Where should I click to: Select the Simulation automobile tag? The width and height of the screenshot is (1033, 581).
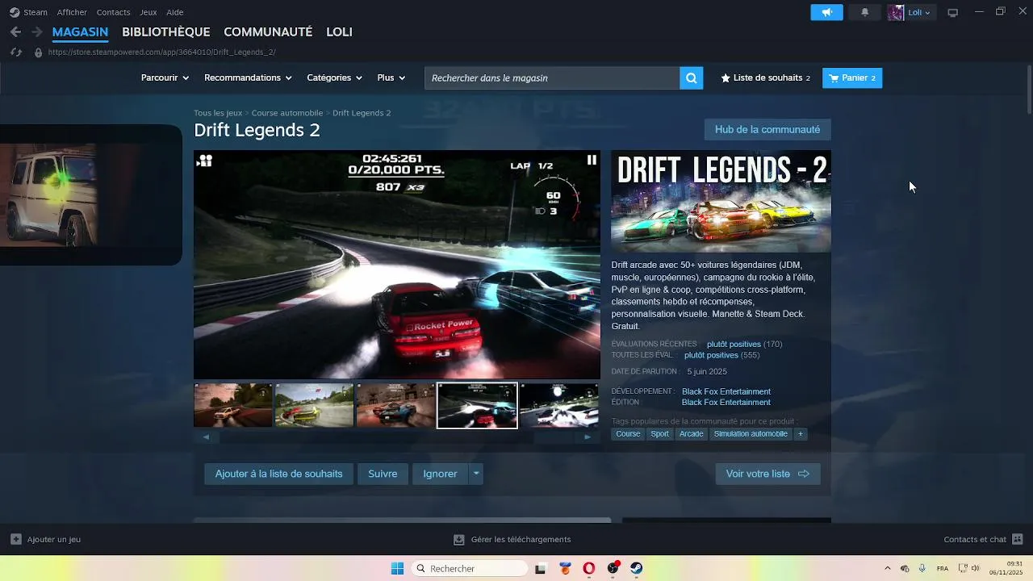coord(751,434)
